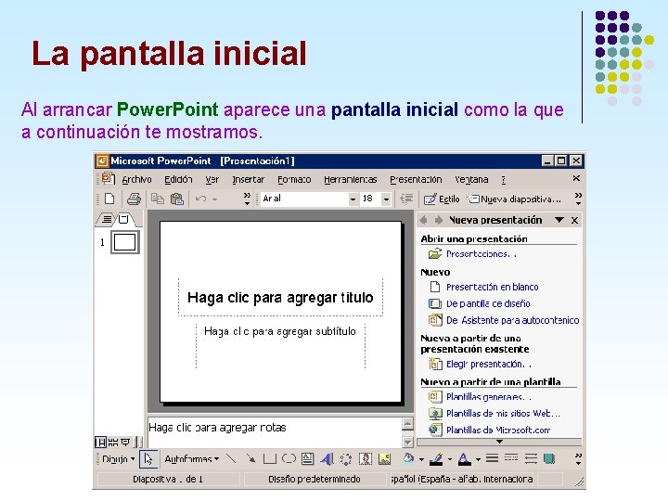The image size is (668, 501).
Task: Open the Arial font name dropdown
Action: 353,199
